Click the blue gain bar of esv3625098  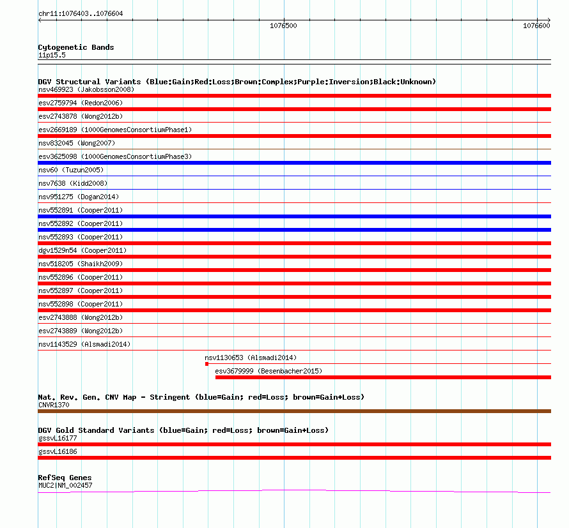coord(294,163)
